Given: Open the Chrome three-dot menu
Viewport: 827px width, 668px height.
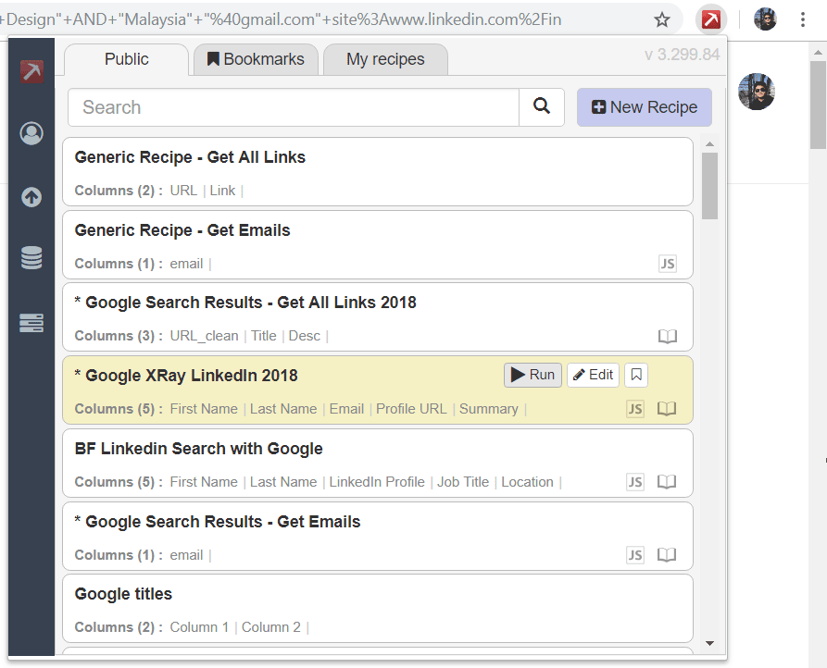Looking at the screenshot, I should point(803,19).
